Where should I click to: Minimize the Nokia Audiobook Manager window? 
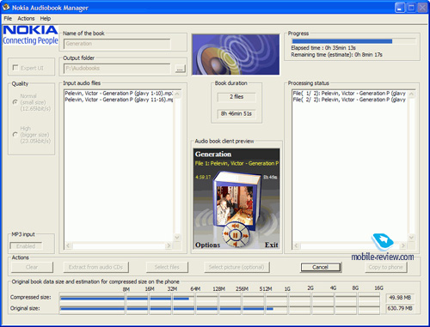click(x=400, y=8)
